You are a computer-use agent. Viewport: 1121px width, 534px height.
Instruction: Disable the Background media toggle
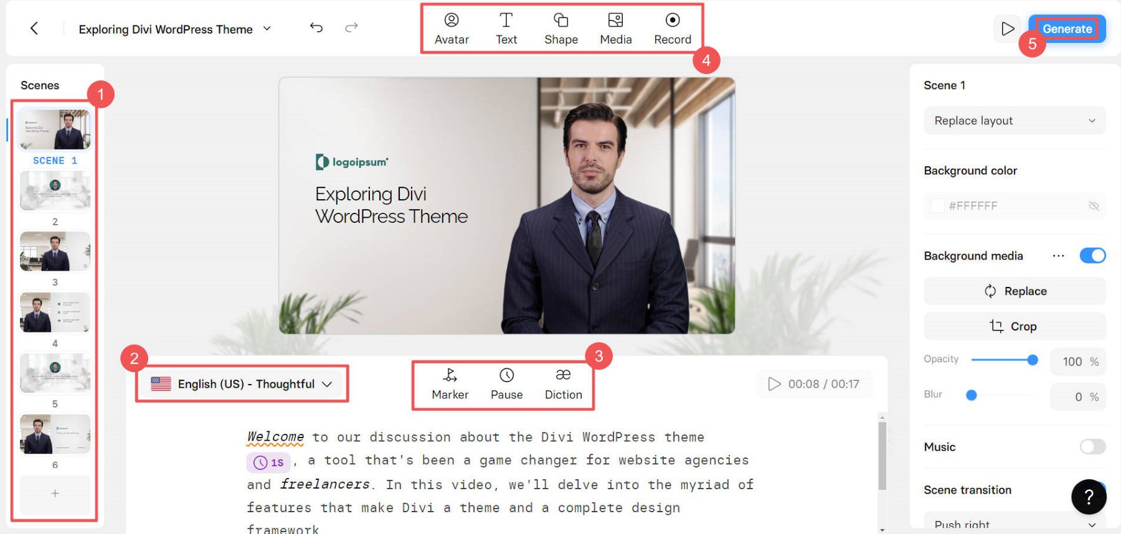pos(1092,256)
